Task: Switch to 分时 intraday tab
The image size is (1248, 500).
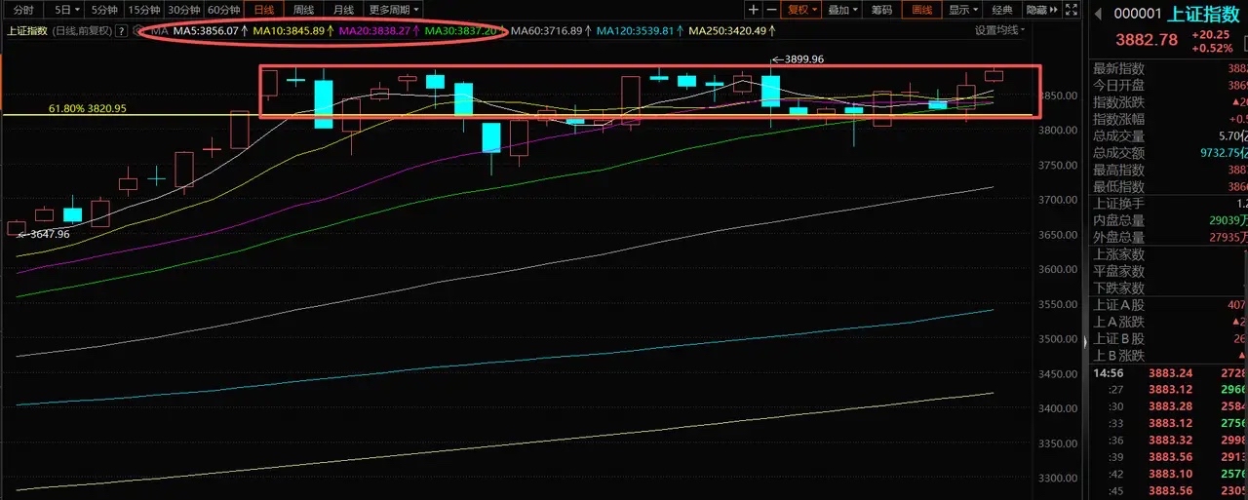Action: click(23, 10)
